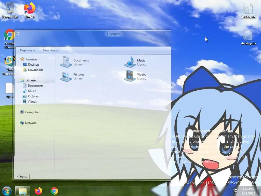Click the '4 items' status bar text
Viewport: 261px width, 196px height.
(x=22, y=177)
